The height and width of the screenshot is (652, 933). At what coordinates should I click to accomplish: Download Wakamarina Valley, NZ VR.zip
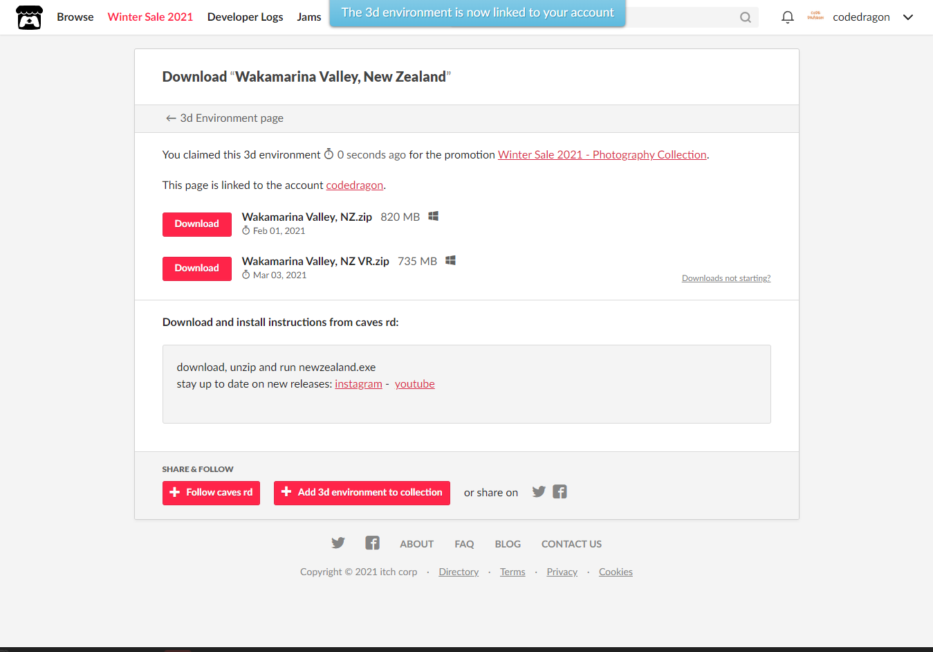tap(197, 269)
